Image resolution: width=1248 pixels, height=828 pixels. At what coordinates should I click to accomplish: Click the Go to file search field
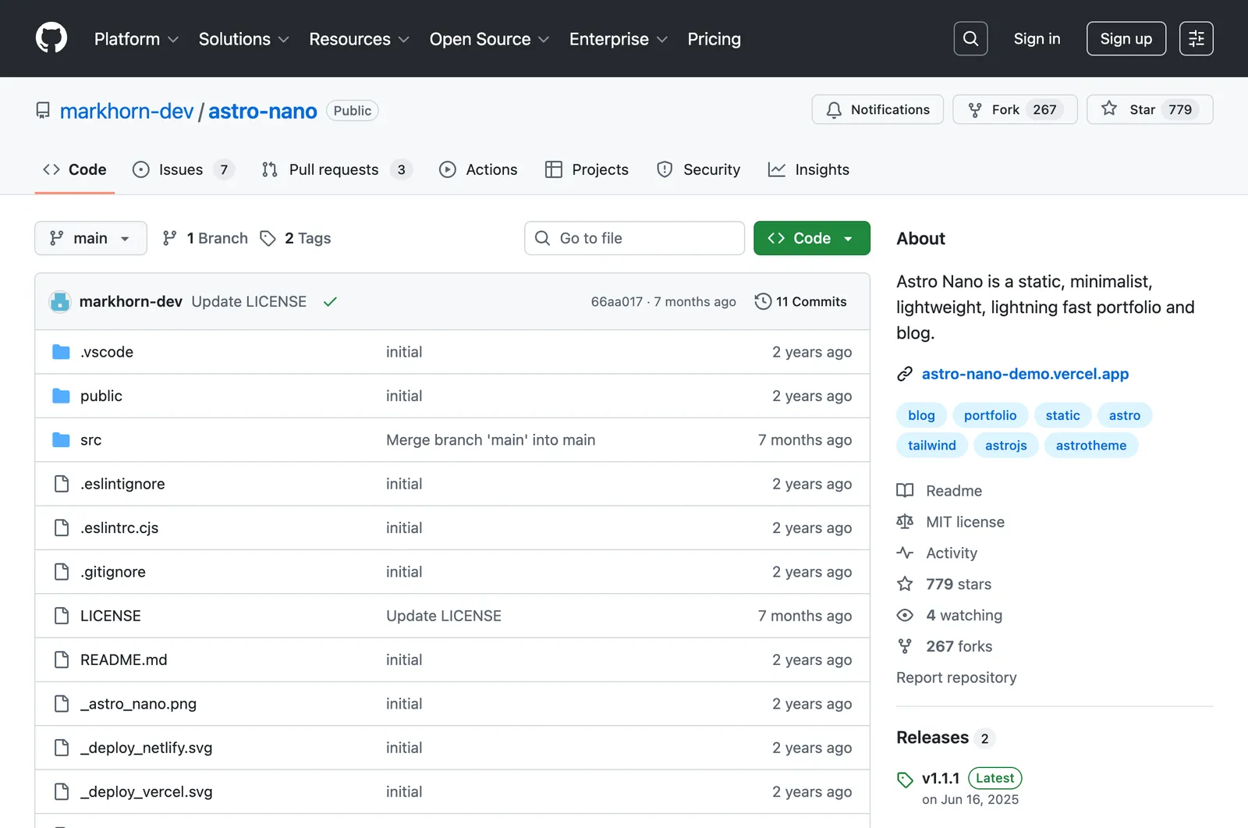pos(634,238)
